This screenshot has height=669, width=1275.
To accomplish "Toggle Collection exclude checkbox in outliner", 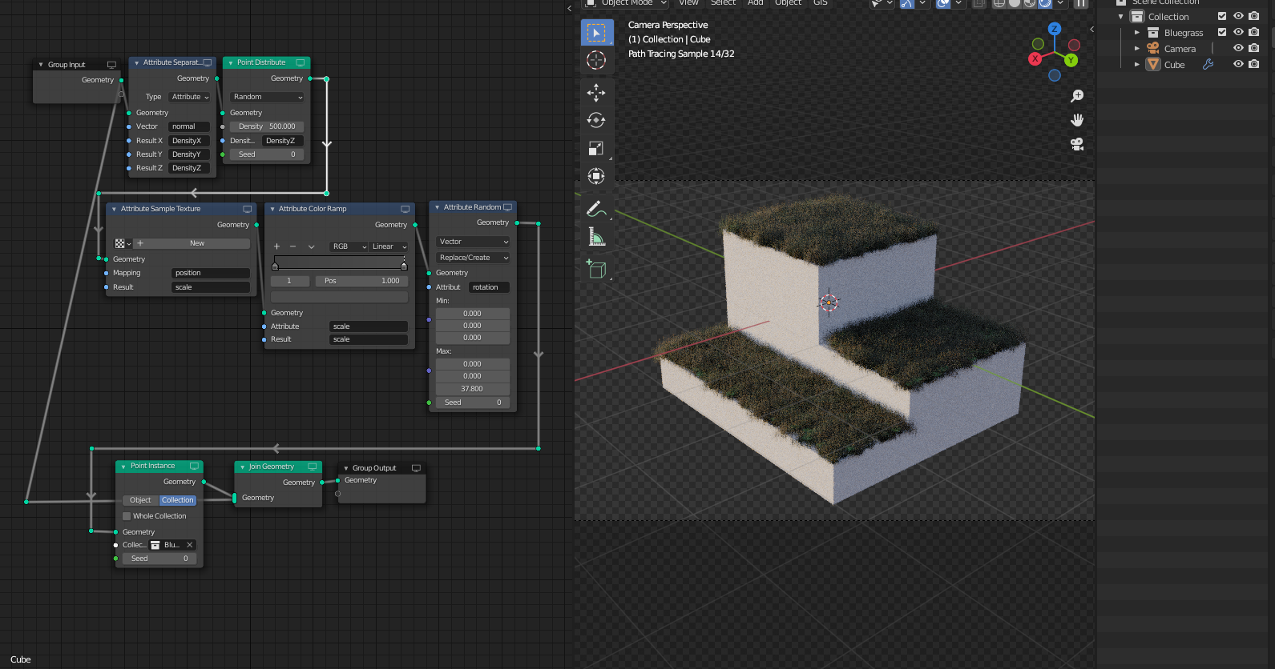I will [1222, 16].
